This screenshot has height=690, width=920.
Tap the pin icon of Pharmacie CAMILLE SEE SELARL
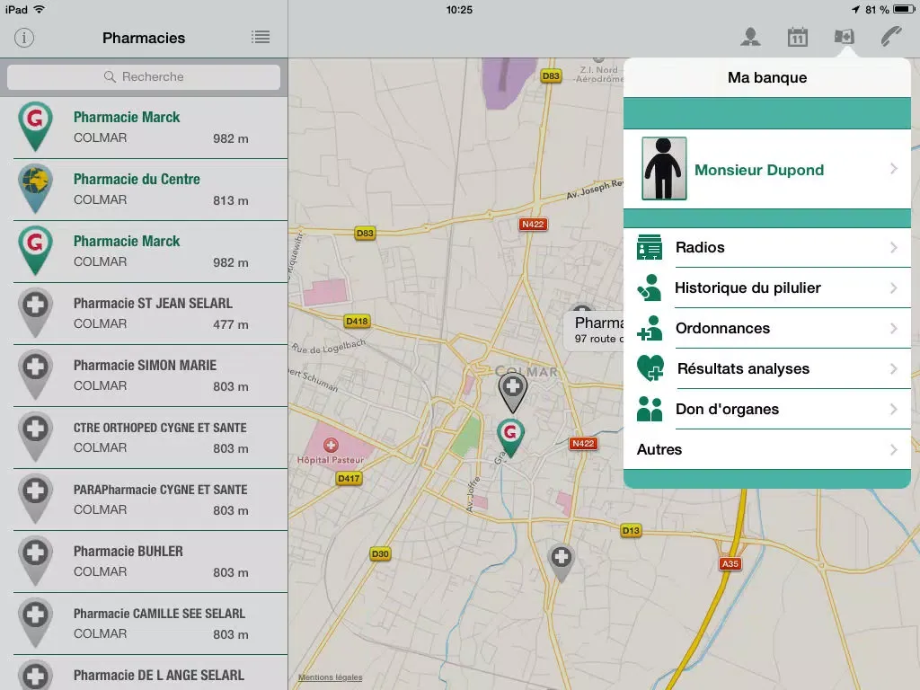point(35,624)
